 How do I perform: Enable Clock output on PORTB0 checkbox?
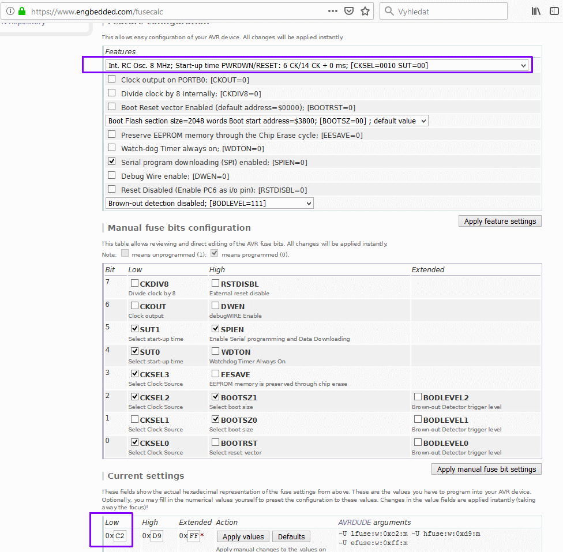coord(112,80)
